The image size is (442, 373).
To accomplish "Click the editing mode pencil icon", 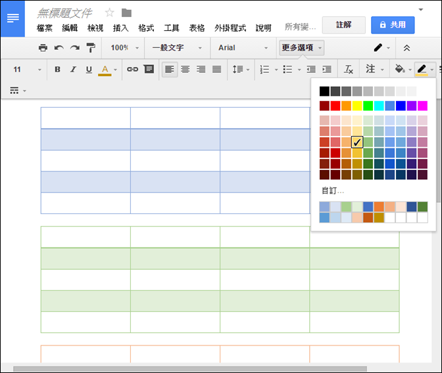I will (x=378, y=47).
